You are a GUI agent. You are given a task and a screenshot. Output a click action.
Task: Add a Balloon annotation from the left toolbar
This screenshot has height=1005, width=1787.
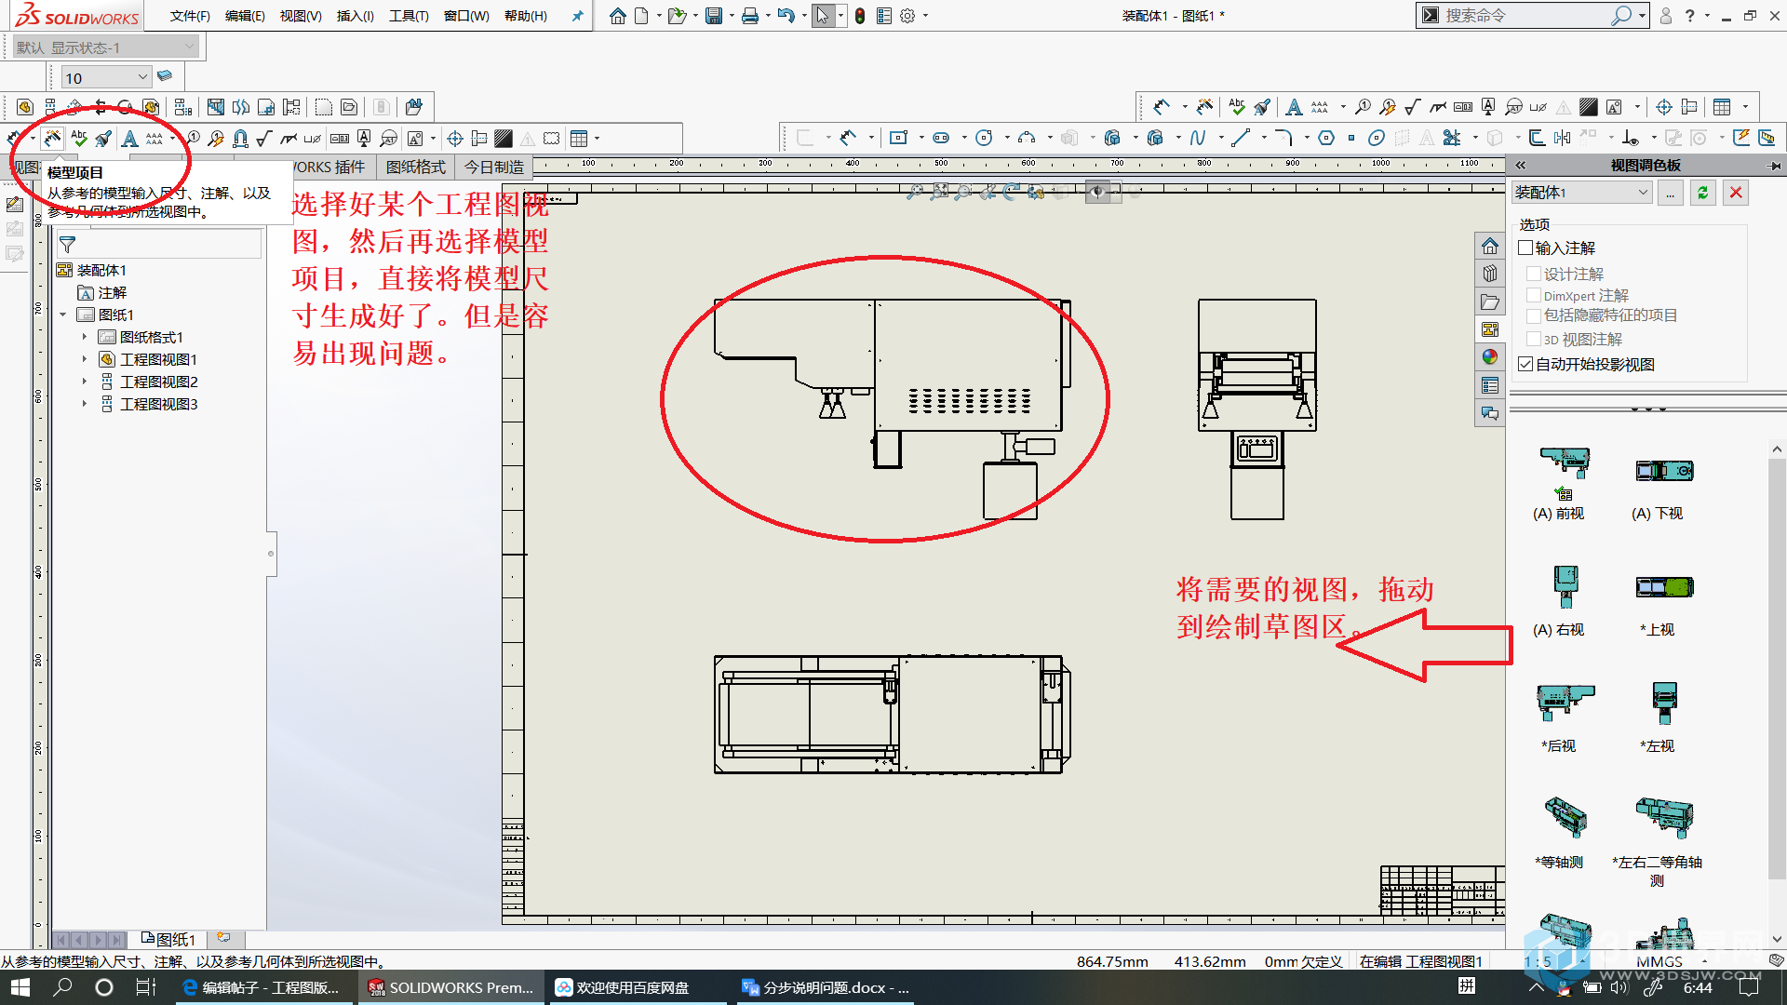pos(193,138)
